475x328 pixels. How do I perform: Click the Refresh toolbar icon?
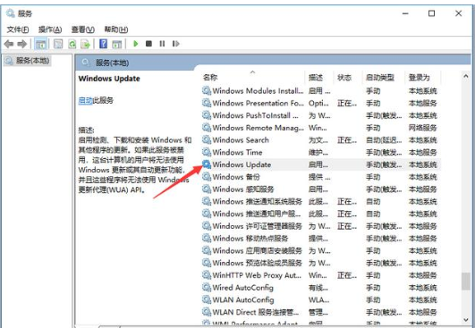tap(72, 44)
